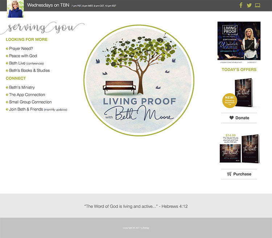Click the Purchase button label
272x238 pixels.
242,174
